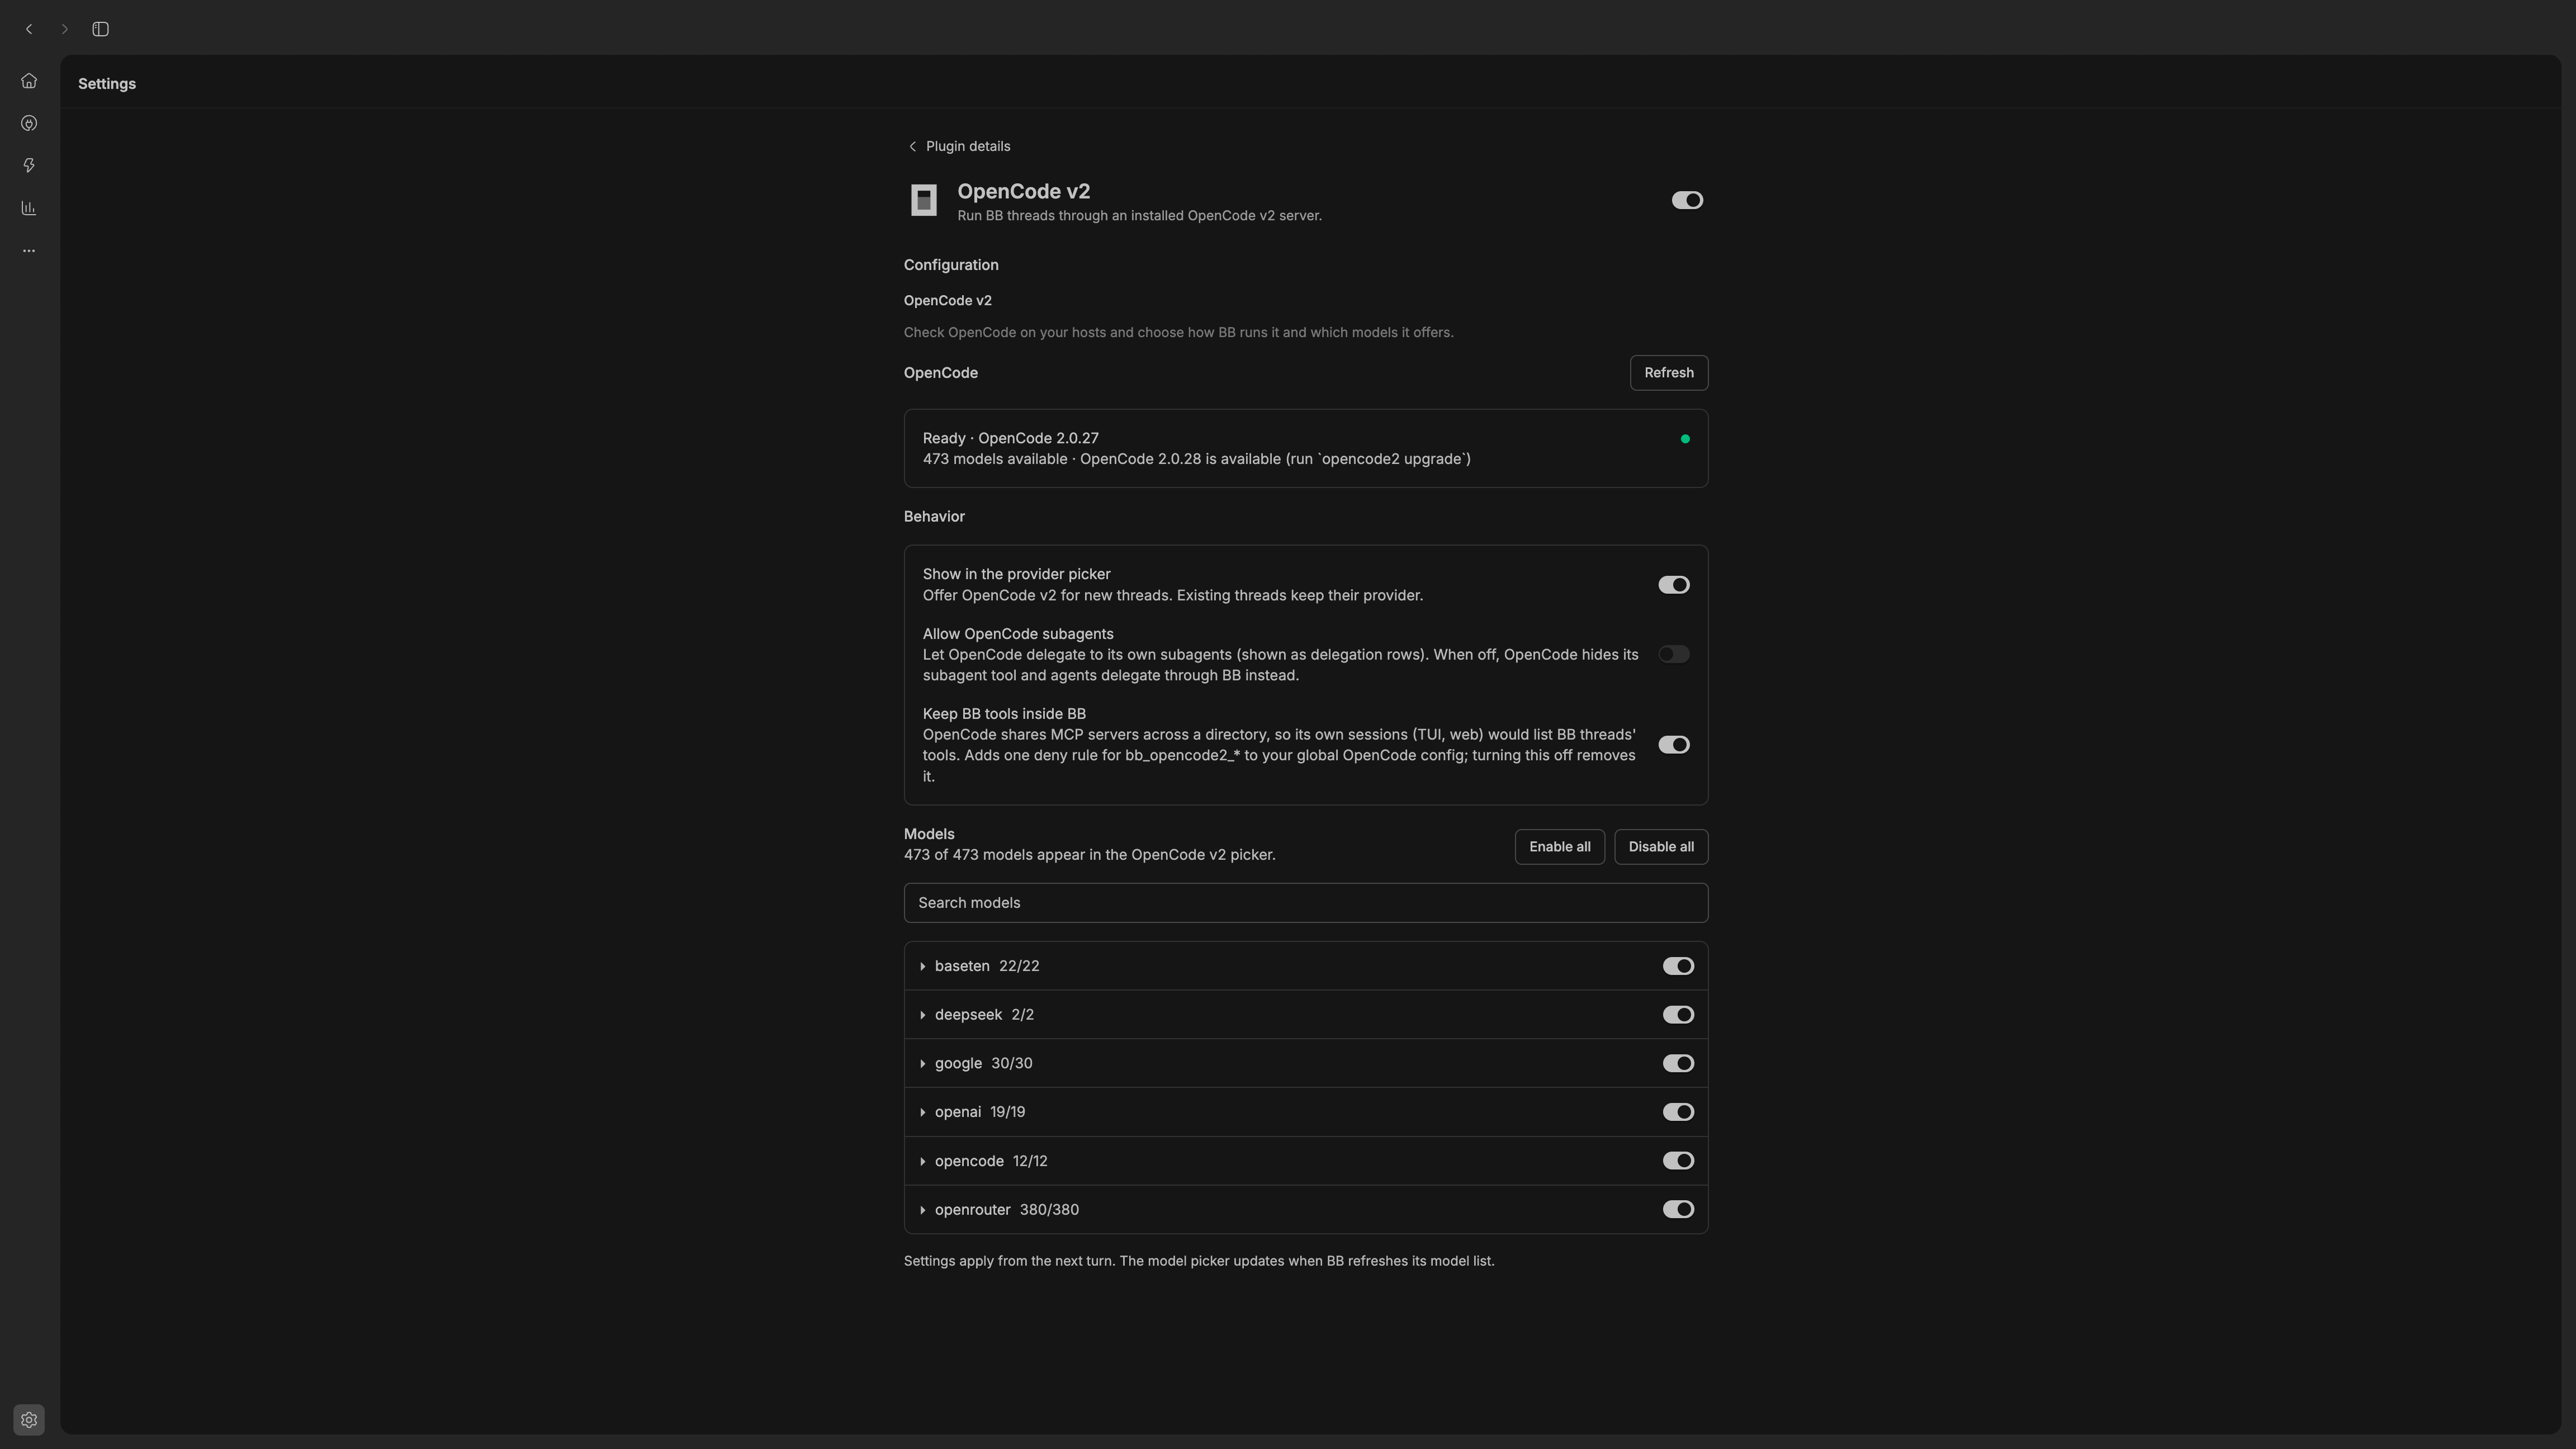Expand the opencode model group
2576x1449 pixels.
tap(922, 1161)
